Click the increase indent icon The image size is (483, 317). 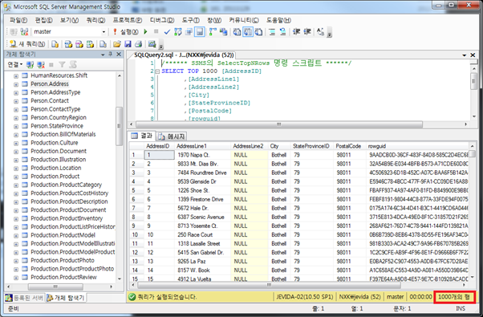click(x=307, y=32)
